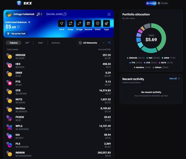Open the Apps panel

pyautogui.click(x=106, y=23)
